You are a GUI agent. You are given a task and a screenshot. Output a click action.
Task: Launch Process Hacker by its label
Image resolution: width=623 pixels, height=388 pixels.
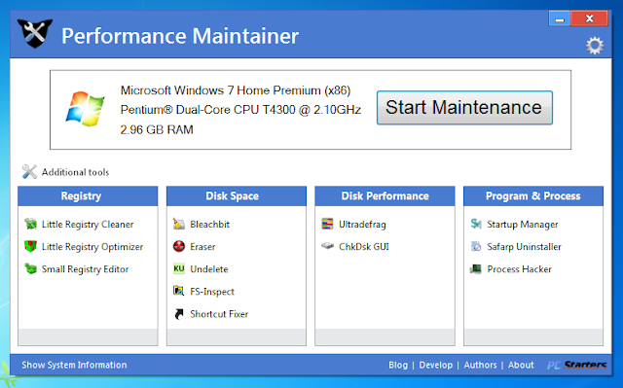519,269
